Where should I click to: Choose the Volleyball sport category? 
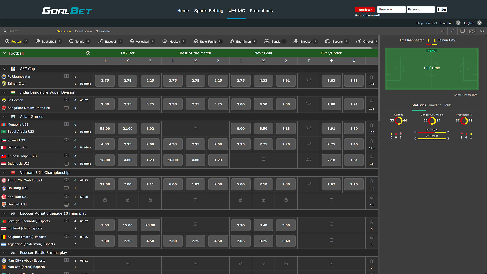142,41
